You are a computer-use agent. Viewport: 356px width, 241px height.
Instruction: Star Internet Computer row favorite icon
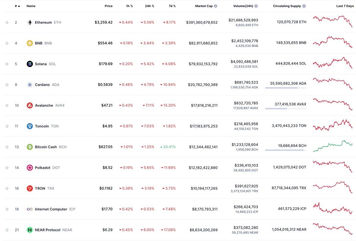click(7, 209)
